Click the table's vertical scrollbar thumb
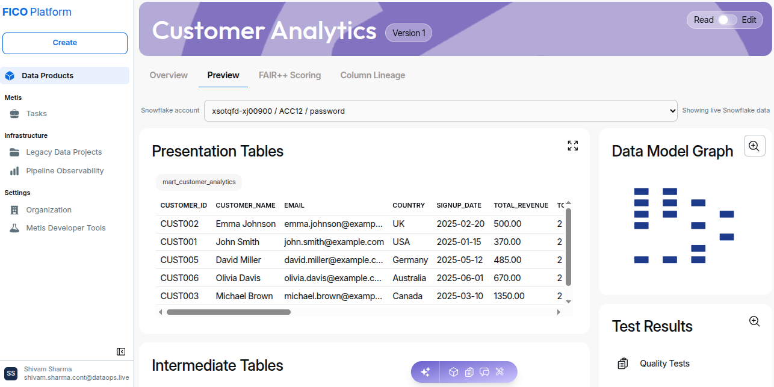Viewport: 774px width, 387px height. click(569, 247)
